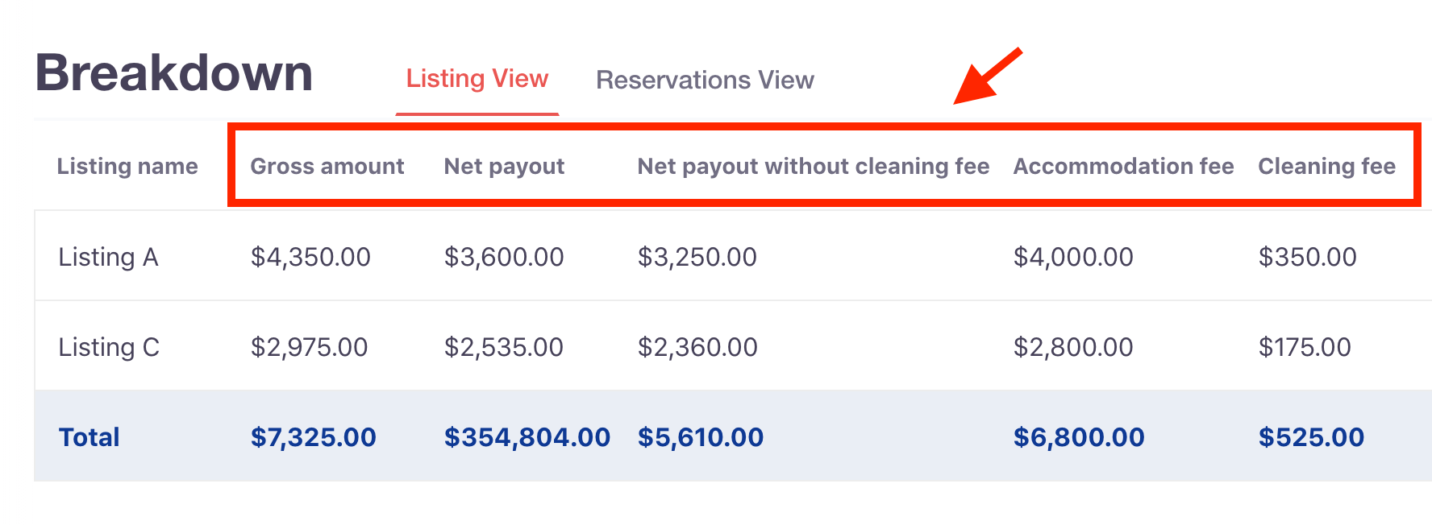Select the Net payout column header
The image size is (1432, 525).
504,166
